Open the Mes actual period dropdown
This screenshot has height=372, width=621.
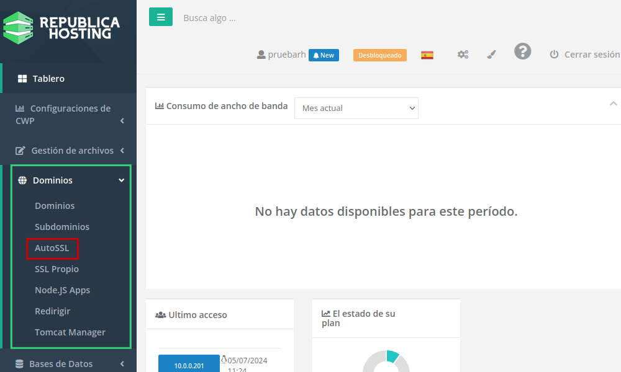coord(356,108)
